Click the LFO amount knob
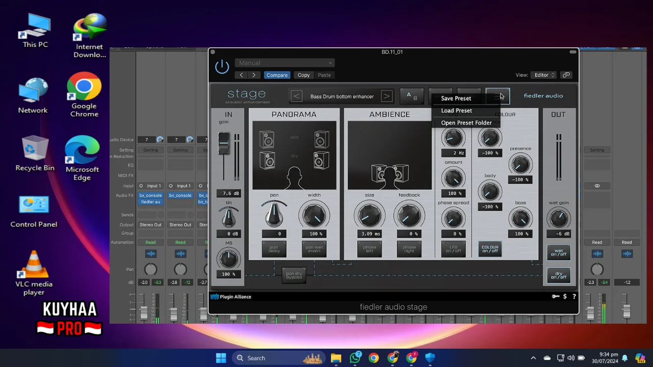 (453, 178)
